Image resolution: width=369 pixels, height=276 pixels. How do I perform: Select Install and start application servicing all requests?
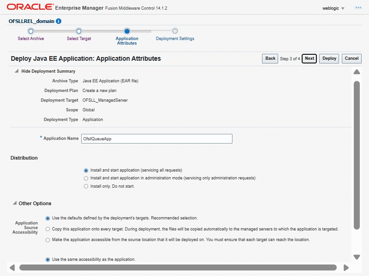pos(86,170)
